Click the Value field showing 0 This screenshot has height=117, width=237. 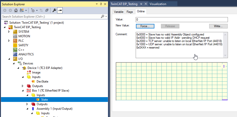[x=182, y=20]
